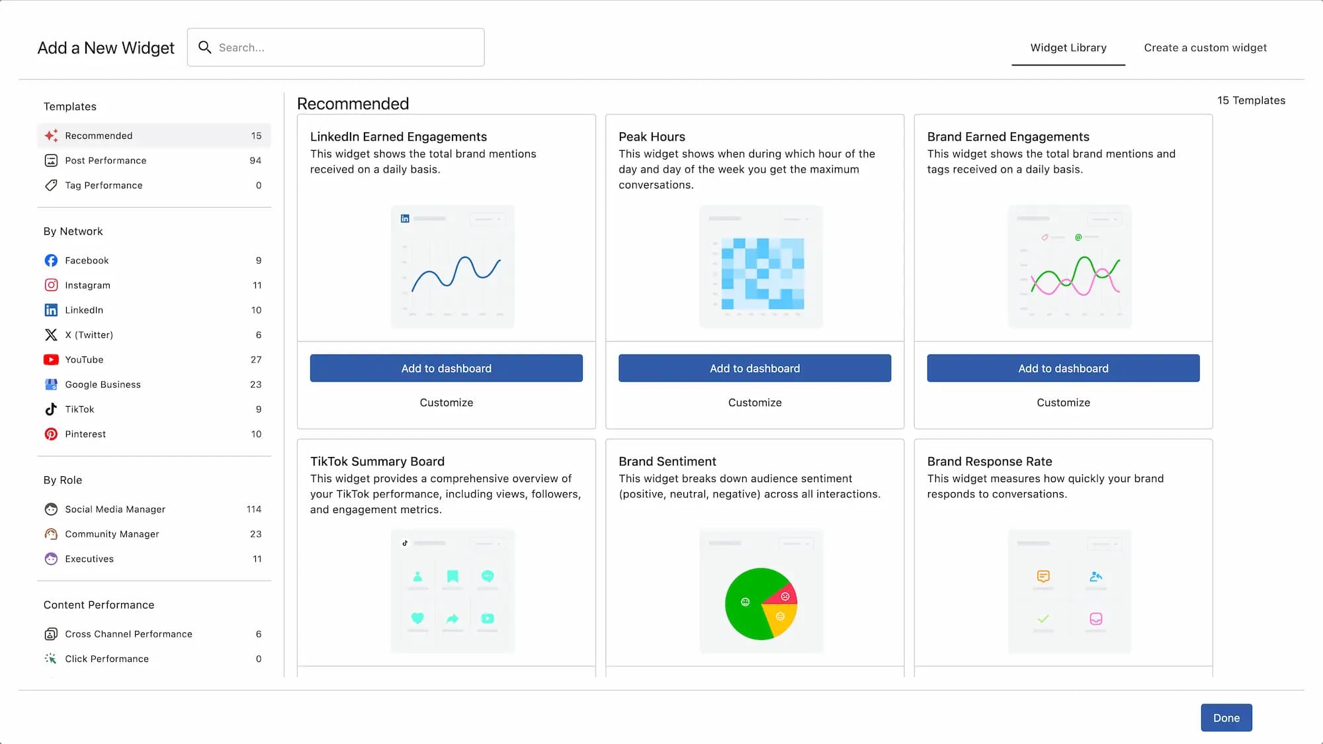Click the TikTok logo icon
This screenshot has width=1323, height=744.
click(51, 409)
